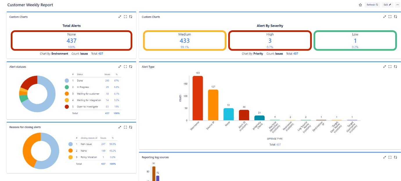Maximize the Alert statuses gadget
This screenshot has width=401, height=181.
point(125,67)
